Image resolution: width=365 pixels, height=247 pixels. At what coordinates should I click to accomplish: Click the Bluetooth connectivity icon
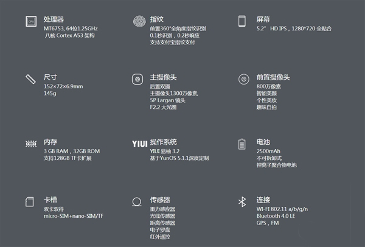(242, 202)
